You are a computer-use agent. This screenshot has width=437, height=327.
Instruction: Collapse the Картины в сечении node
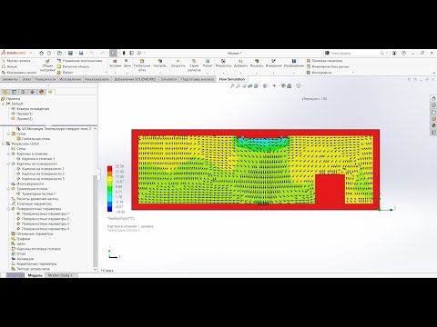[8, 154]
